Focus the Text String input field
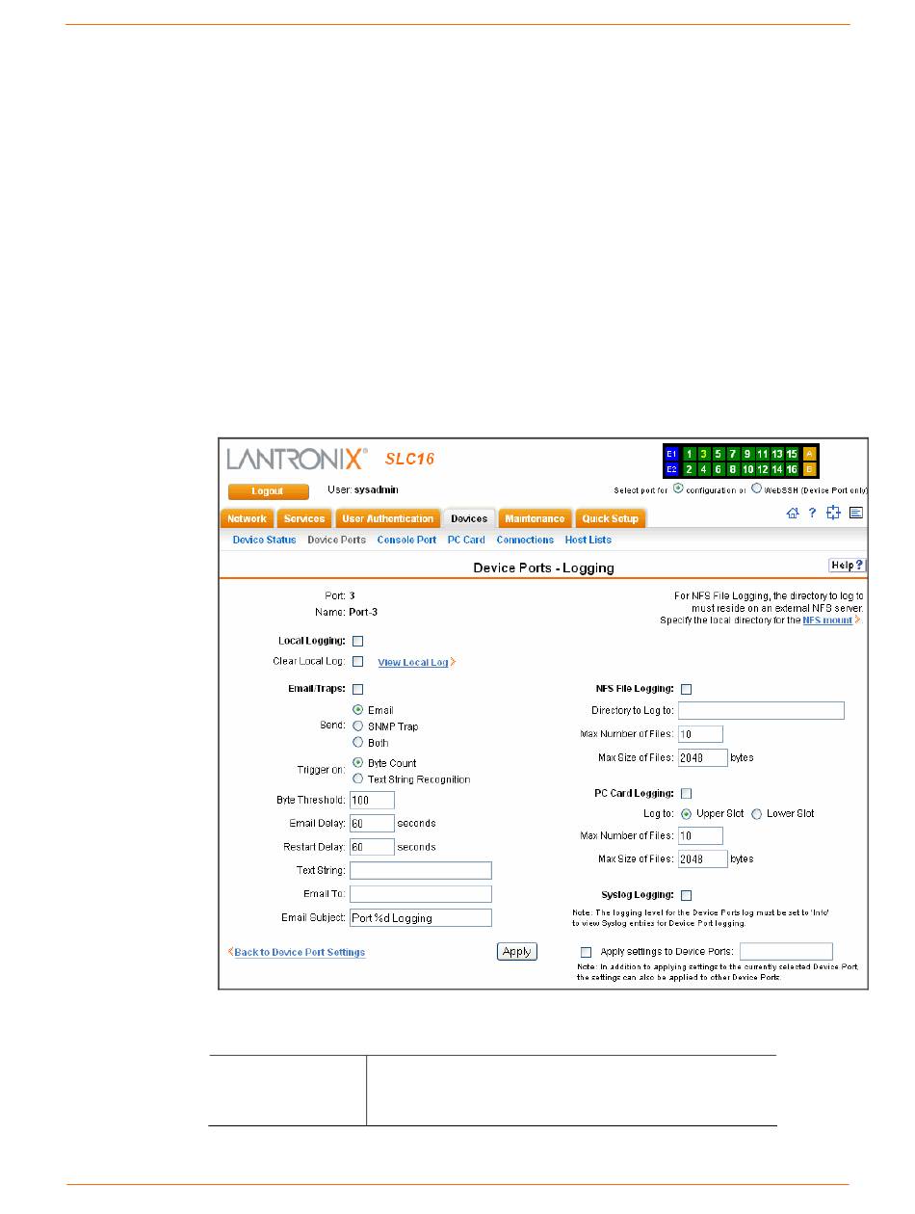Image resolution: width=915 pixels, height=1214 pixels. 421,871
